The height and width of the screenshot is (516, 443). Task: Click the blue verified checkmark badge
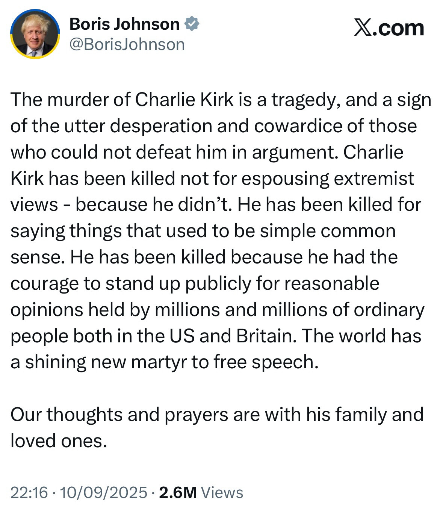tap(192, 24)
